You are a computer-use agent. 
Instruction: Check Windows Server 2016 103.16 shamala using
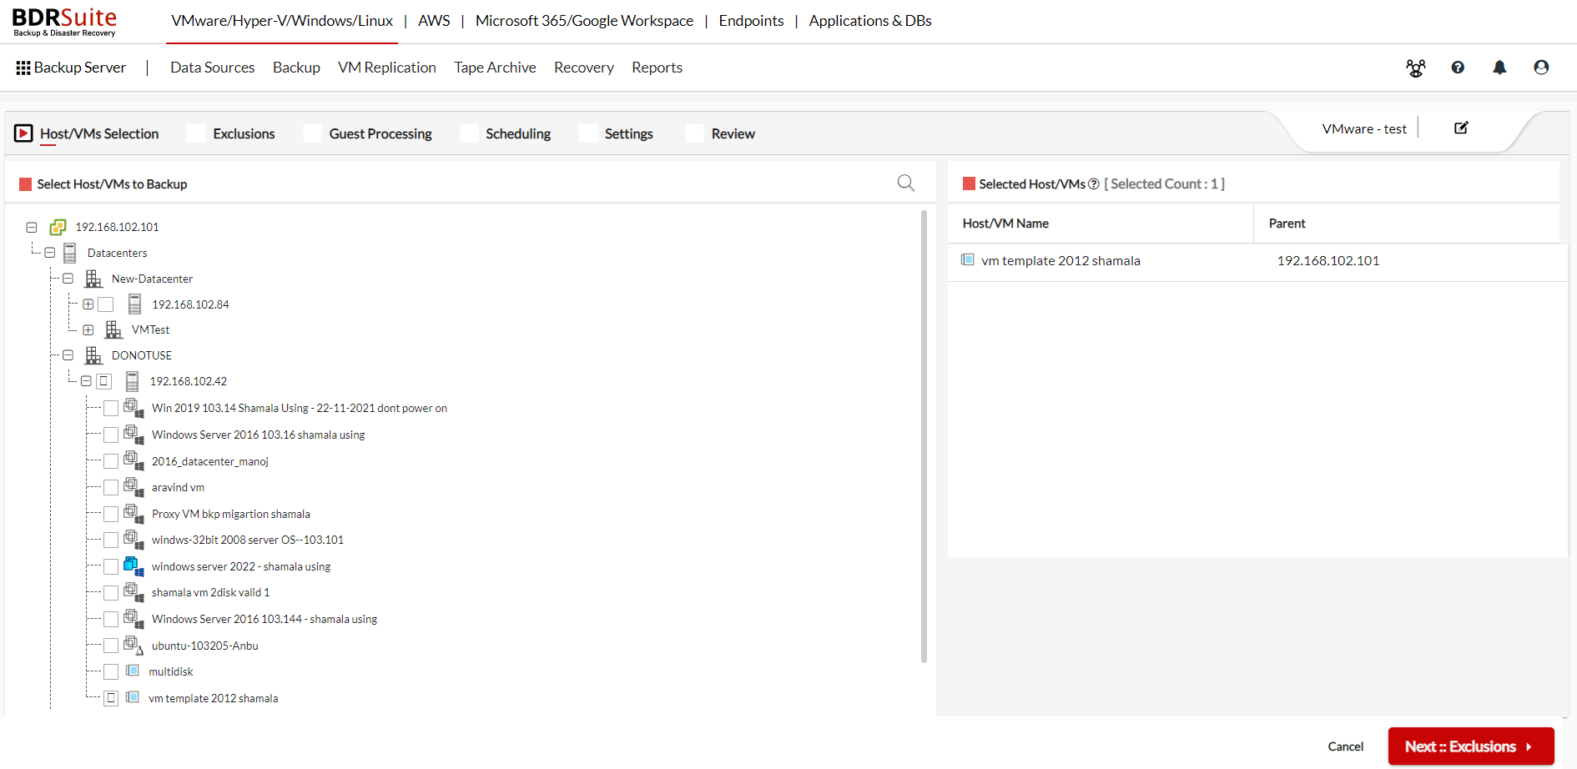click(111, 435)
